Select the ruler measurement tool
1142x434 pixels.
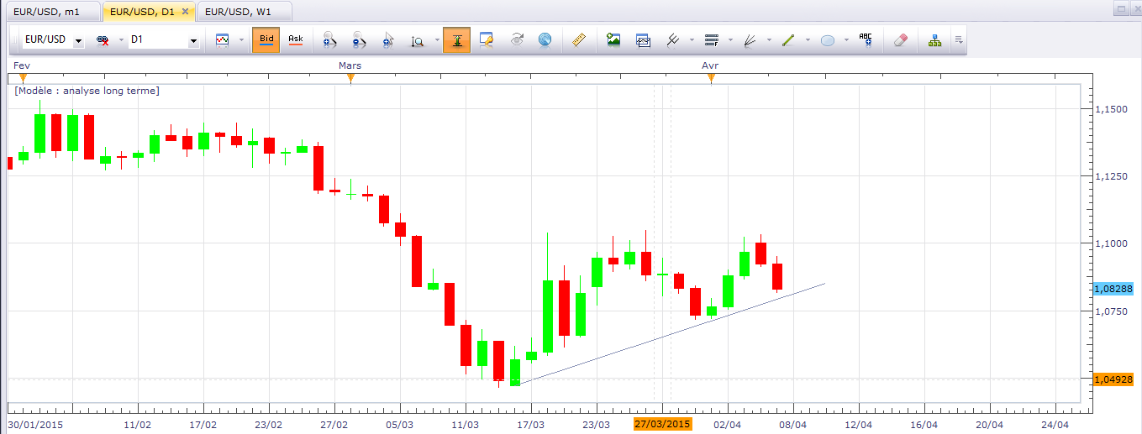coord(578,39)
